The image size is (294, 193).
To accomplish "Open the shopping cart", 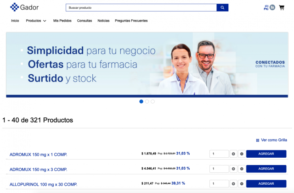I will coord(282,7).
